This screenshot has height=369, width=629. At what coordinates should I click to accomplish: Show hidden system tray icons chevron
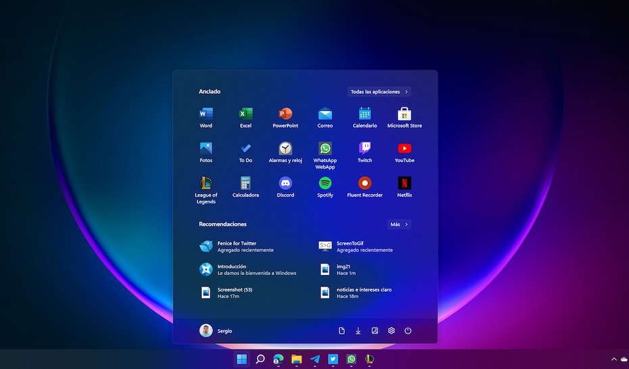(x=614, y=360)
